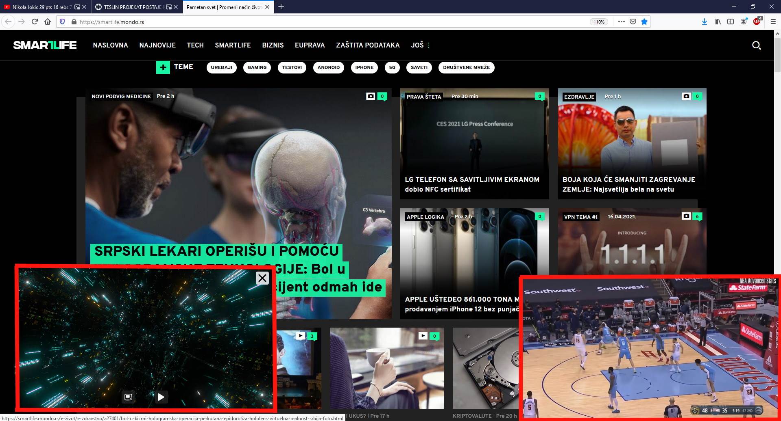The image size is (781, 421).
Task: Toggle the blue bookmark star
Action: click(644, 22)
